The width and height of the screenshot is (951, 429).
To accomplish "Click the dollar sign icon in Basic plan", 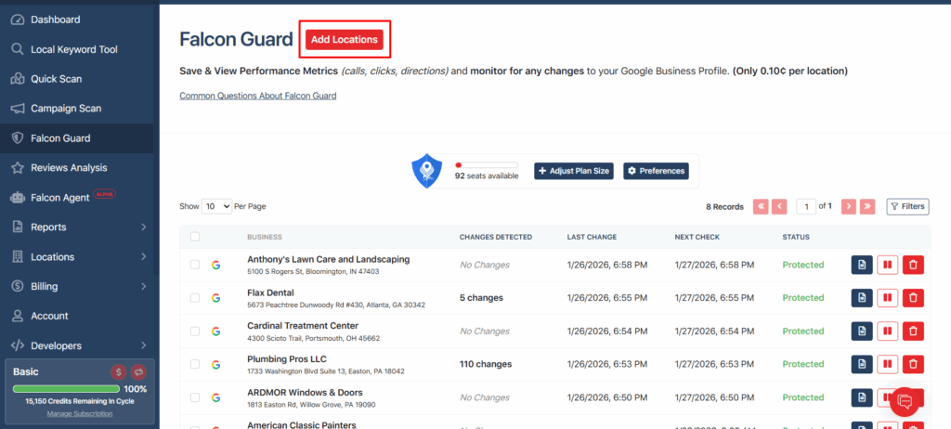I will pos(119,371).
